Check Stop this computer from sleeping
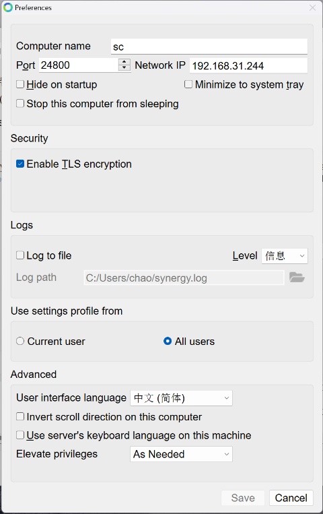 pyautogui.click(x=20, y=104)
